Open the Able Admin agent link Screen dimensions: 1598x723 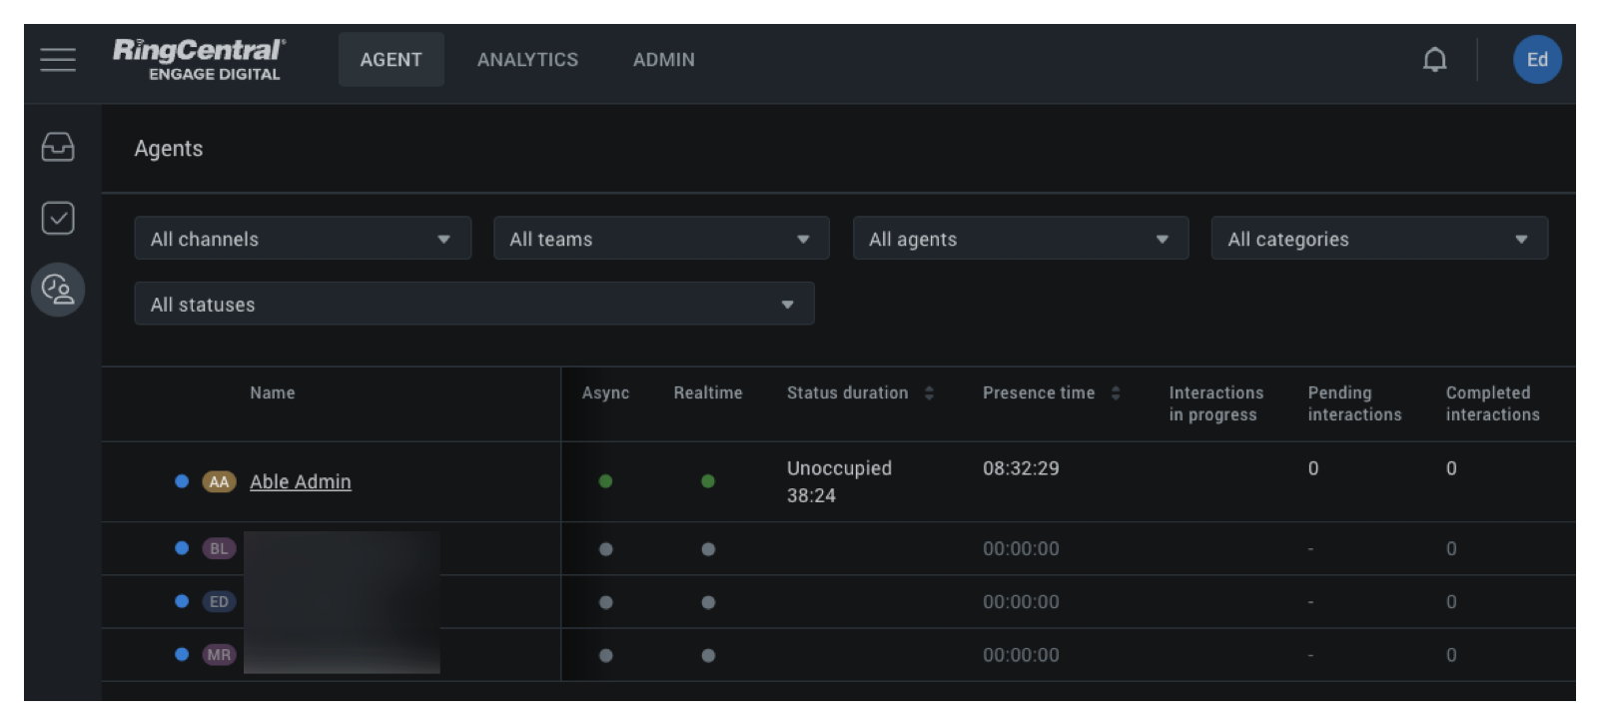300,481
